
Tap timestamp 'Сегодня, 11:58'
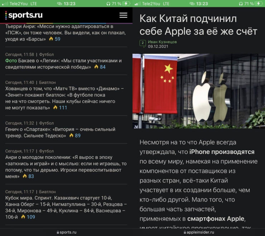tap(20, 55)
